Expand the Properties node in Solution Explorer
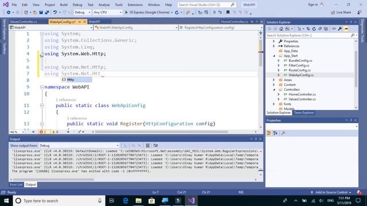Image resolution: width=367 pixels, height=206 pixels. [x=274, y=41]
